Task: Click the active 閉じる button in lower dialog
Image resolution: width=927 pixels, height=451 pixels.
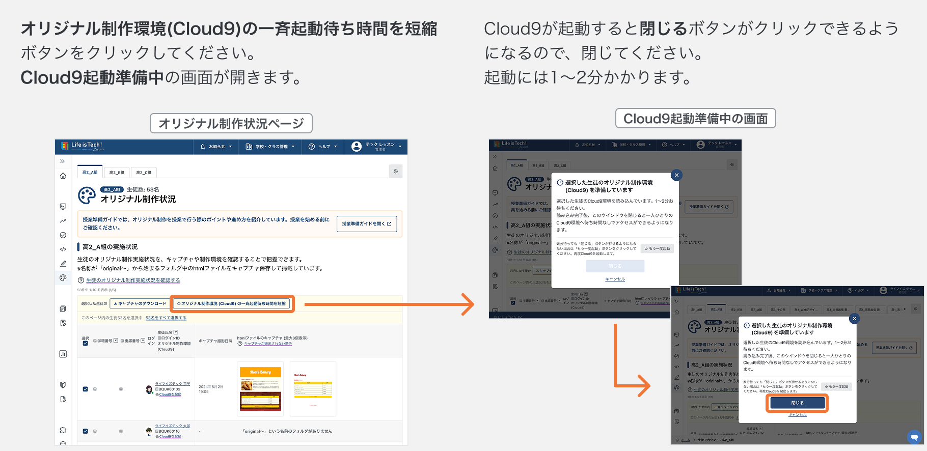Action: pos(797,403)
